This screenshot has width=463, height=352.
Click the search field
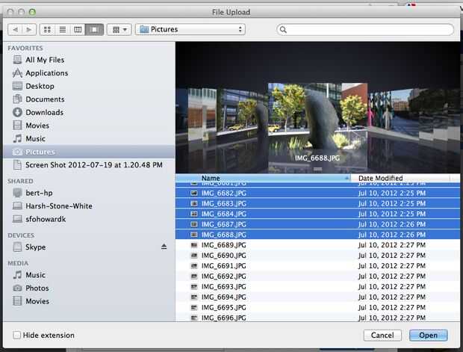click(365, 30)
